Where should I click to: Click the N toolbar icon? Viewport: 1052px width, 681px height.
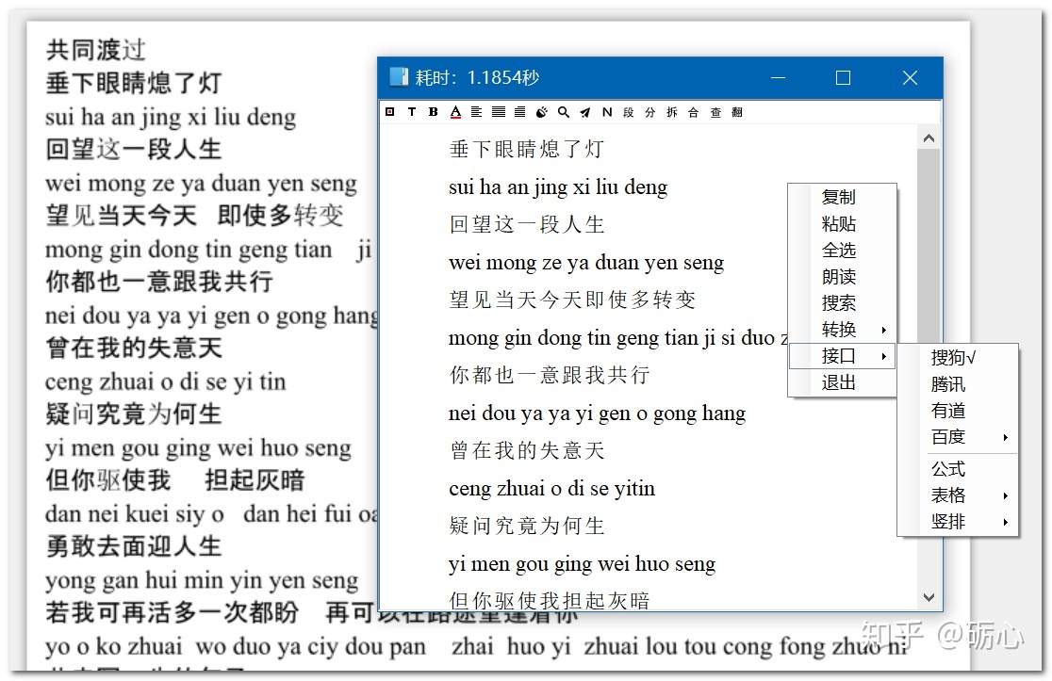tap(607, 112)
